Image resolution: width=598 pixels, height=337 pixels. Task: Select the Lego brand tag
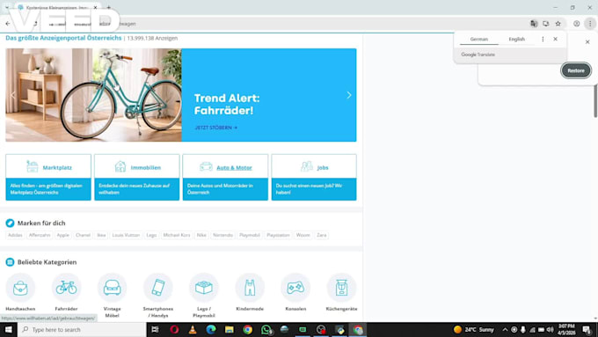pos(151,235)
